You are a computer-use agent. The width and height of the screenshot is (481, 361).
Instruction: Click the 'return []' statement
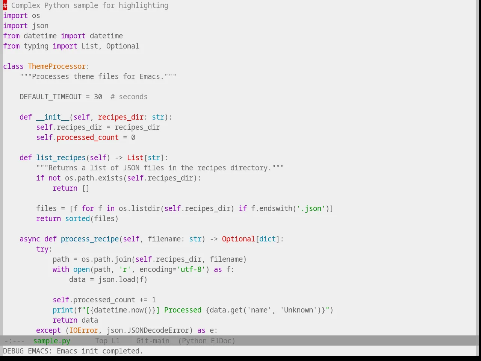coord(71,188)
